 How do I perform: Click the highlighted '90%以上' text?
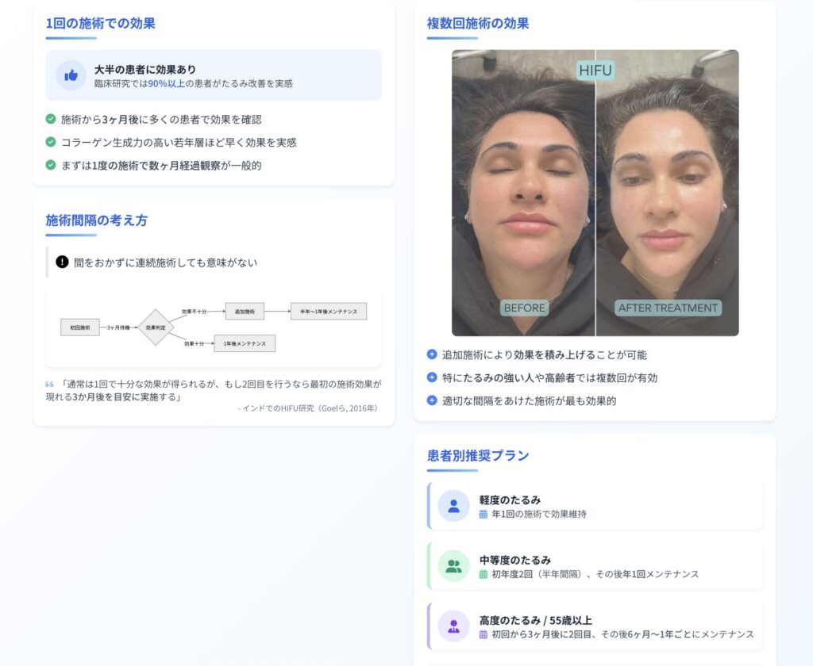[x=167, y=83]
